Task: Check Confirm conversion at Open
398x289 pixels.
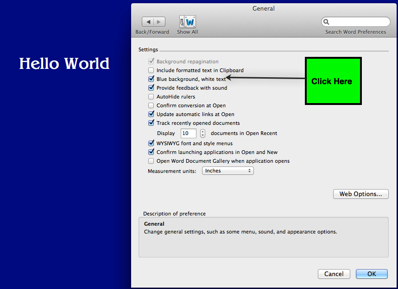Action: click(151, 105)
